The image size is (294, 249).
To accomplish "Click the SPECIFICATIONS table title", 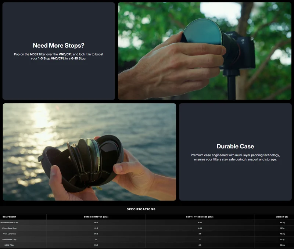I will tap(141, 209).
